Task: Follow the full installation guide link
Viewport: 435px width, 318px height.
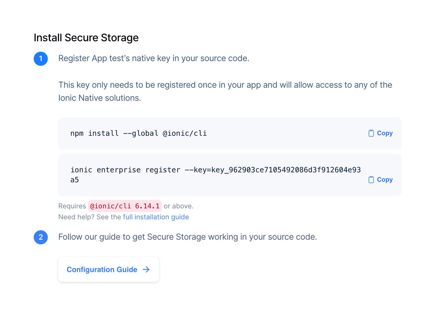Action: coord(156,217)
